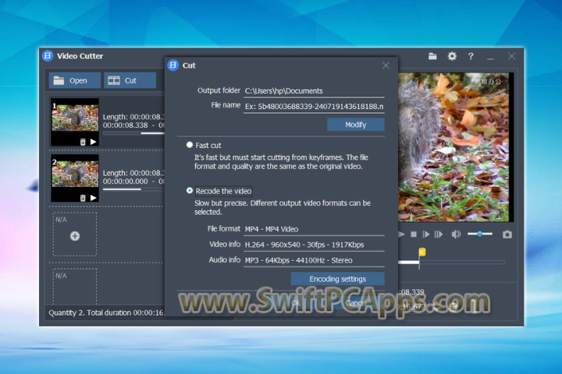Play clip 1 using its play icon
The height and width of the screenshot is (374, 562).
click(94, 142)
